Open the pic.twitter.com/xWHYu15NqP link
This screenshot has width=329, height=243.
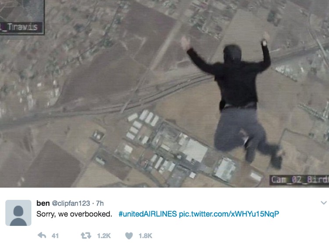tap(229, 214)
